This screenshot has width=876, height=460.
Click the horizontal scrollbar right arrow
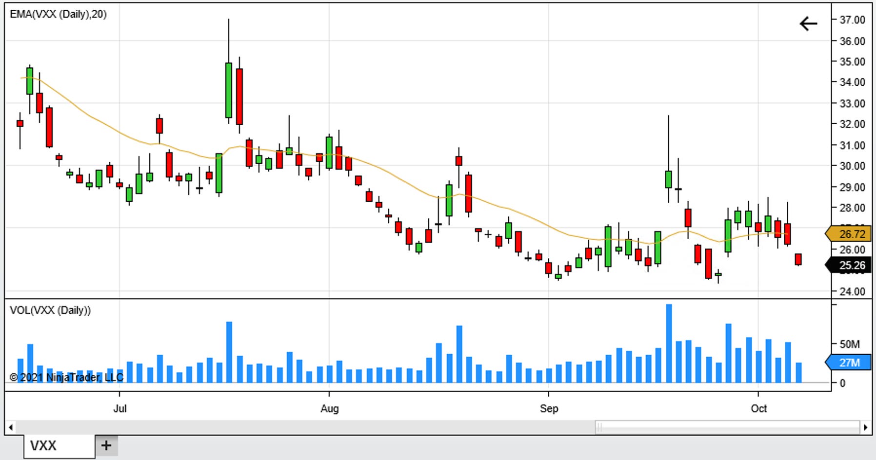click(x=866, y=427)
